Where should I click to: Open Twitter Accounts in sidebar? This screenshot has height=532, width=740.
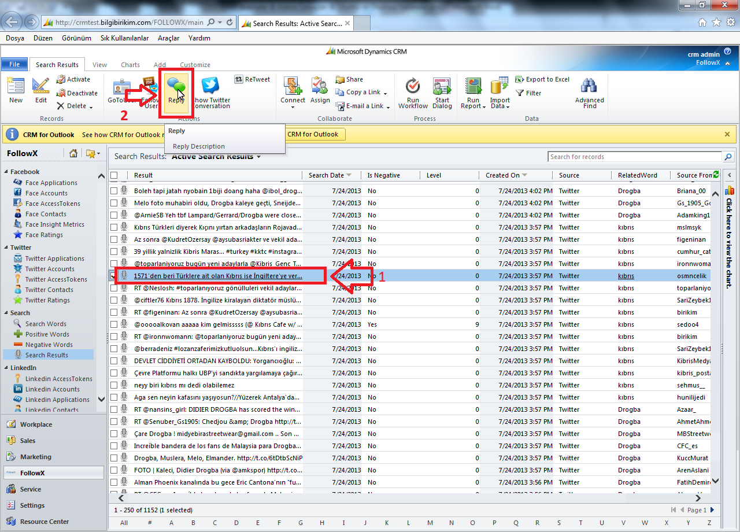pos(50,269)
